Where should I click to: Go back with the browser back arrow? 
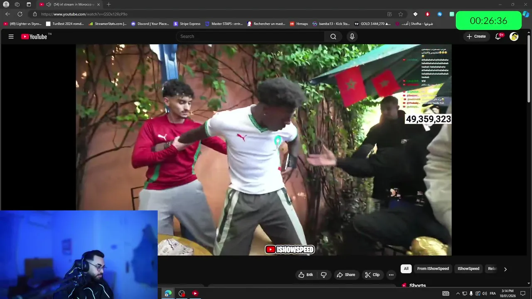click(x=7, y=14)
